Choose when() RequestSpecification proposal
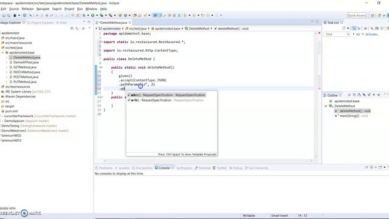Screen dimensions: 389x219 coord(167,95)
